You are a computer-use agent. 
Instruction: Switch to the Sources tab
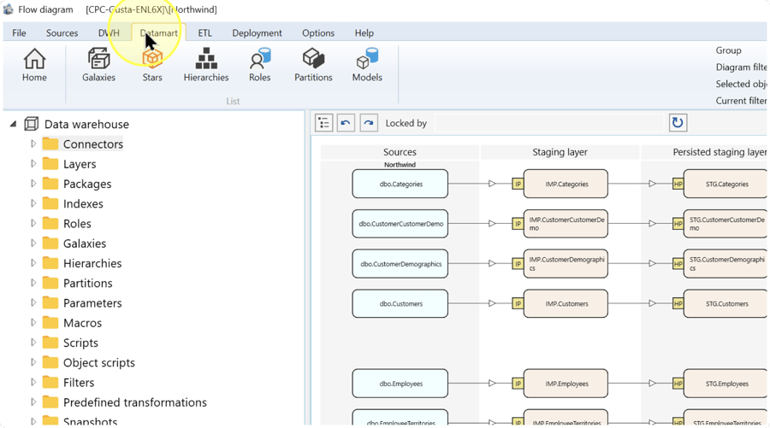tap(62, 32)
